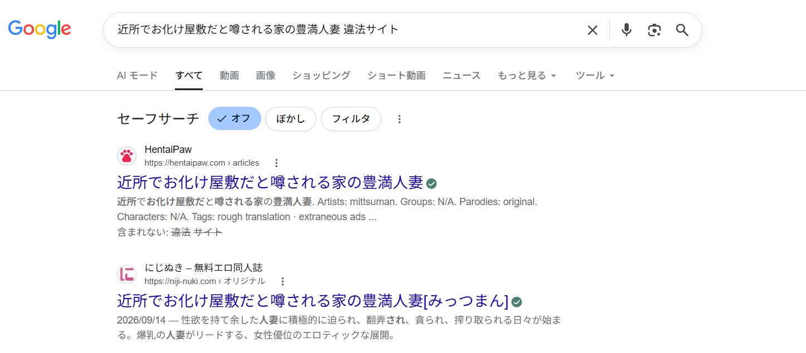The width and height of the screenshot is (806, 353).
Task: Open Google Lens image search
Action: [654, 30]
